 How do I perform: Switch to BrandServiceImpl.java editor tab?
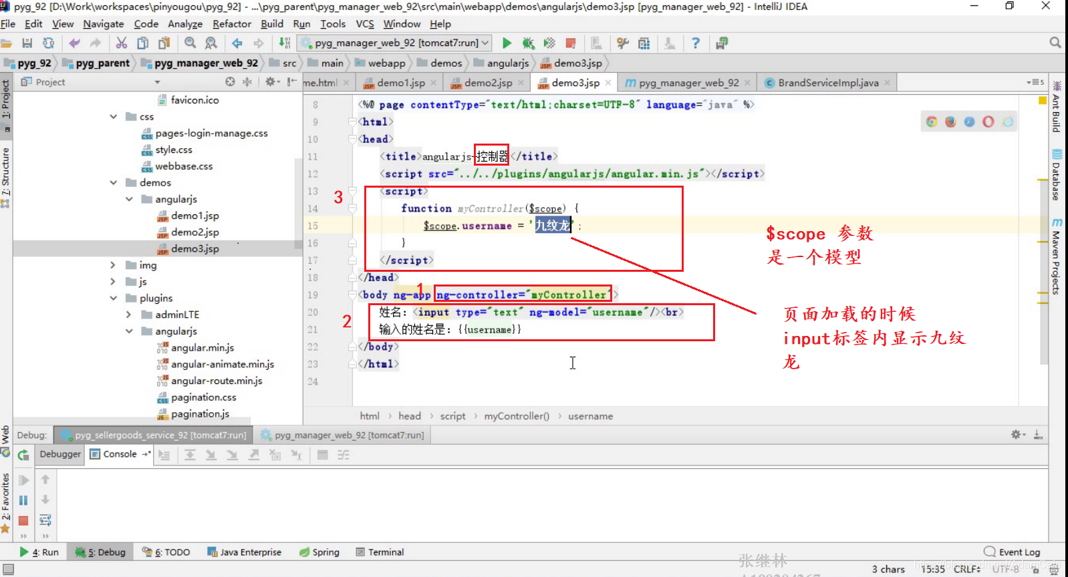pyautogui.click(x=828, y=83)
